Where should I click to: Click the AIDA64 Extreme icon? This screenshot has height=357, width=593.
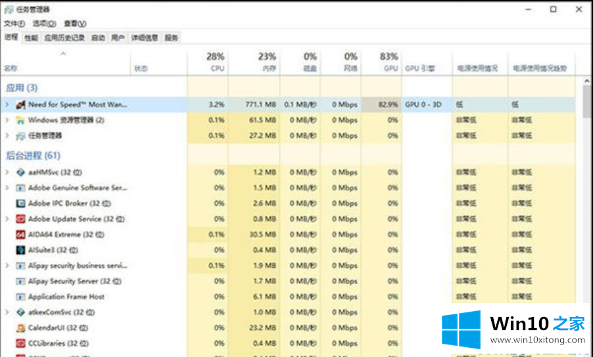(x=20, y=234)
